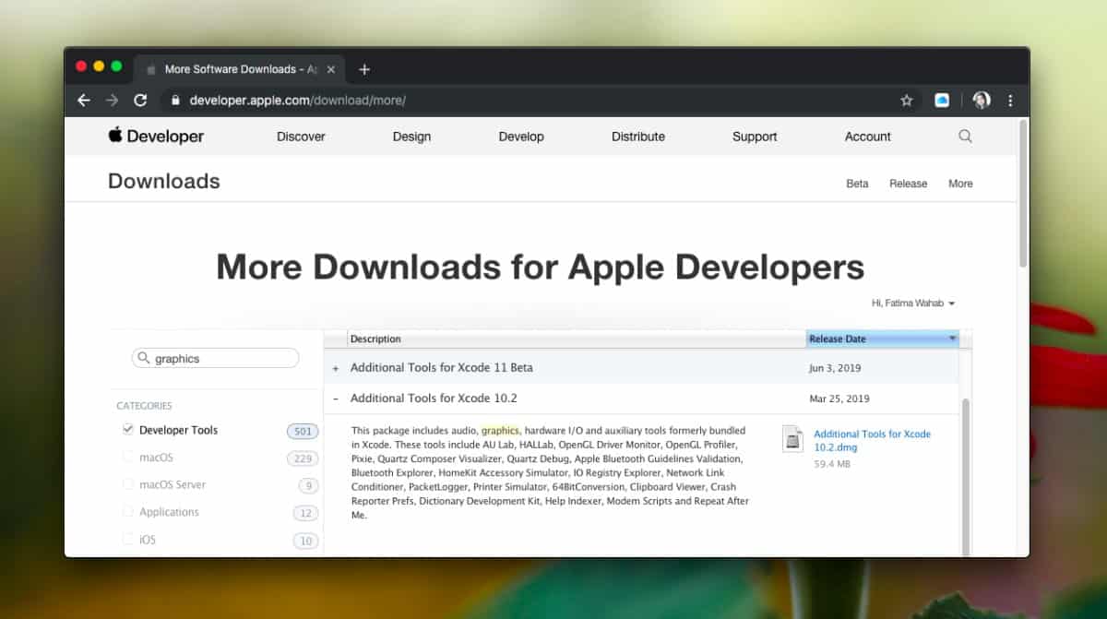Check the iOS category
The image size is (1107, 619).
(x=128, y=540)
